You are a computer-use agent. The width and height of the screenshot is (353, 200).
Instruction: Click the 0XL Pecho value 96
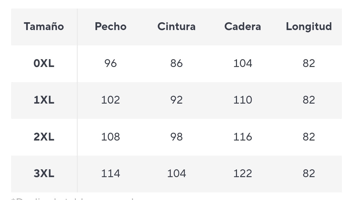(x=110, y=63)
